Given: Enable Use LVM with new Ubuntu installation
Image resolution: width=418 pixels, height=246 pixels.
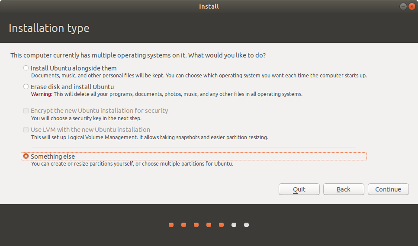Looking at the screenshot, I should pos(26,130).
